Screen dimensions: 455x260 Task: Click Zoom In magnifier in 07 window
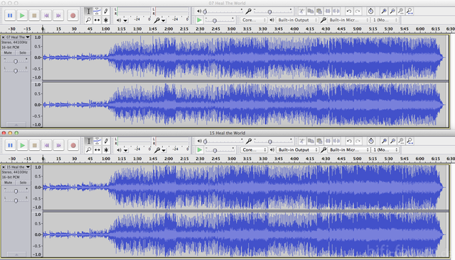tap(384, 11)
